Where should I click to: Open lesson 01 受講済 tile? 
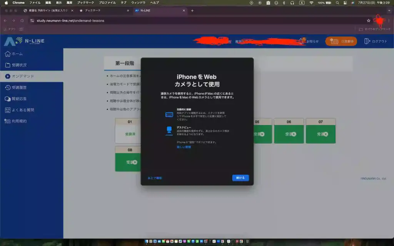[130, 134]
